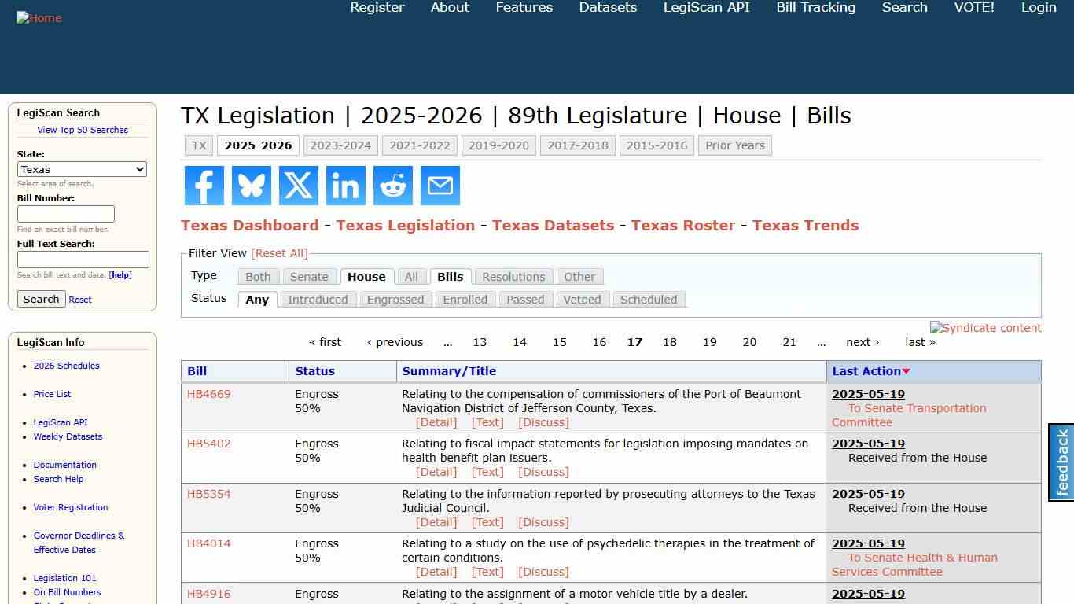Show only Resolutions in the filter
1074x604 pixels.
[x=513, y=276]
